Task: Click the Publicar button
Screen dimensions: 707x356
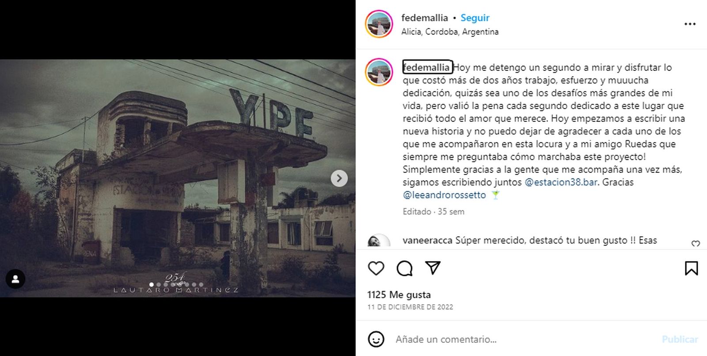Action: coord(680,339)
